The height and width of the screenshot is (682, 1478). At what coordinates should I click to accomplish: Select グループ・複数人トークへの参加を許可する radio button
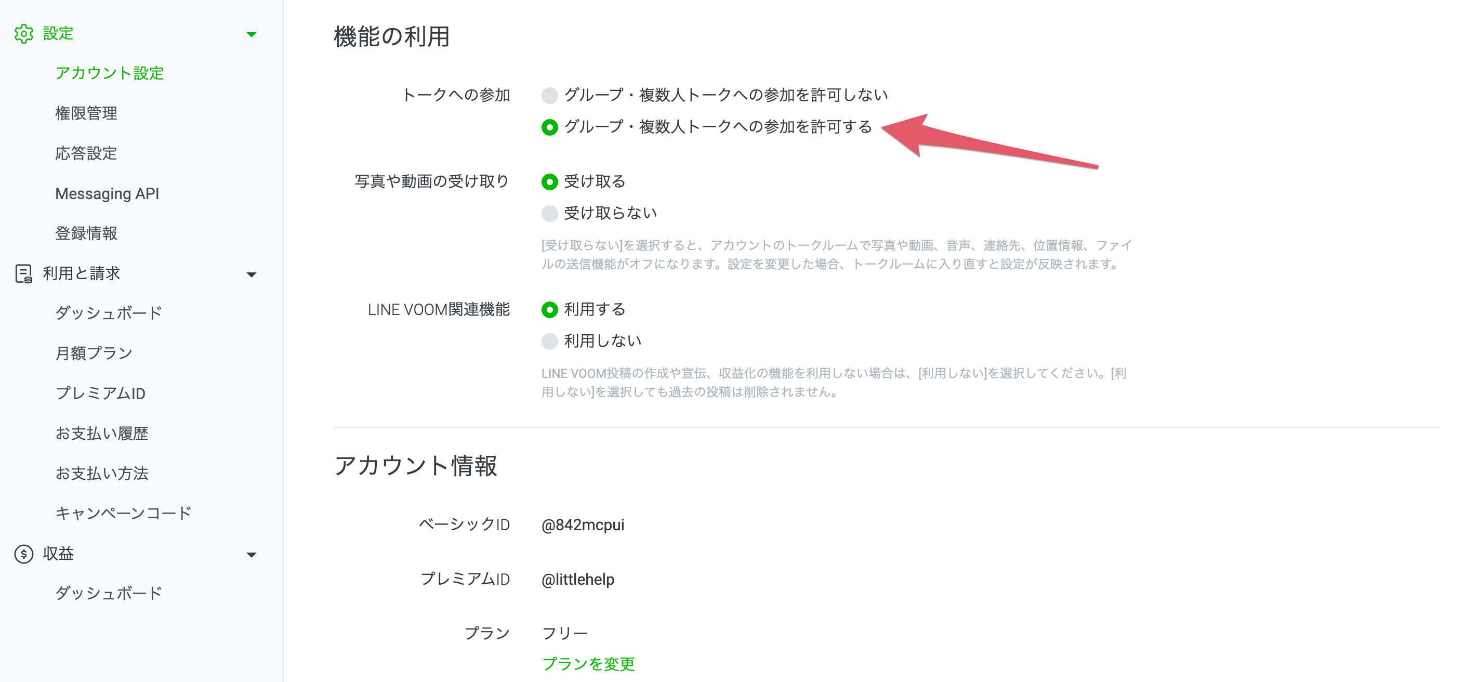tap(550, 127)
